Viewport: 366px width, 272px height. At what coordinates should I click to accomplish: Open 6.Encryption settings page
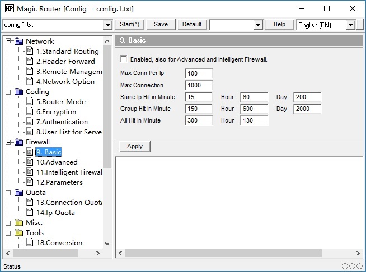[56, 111]
